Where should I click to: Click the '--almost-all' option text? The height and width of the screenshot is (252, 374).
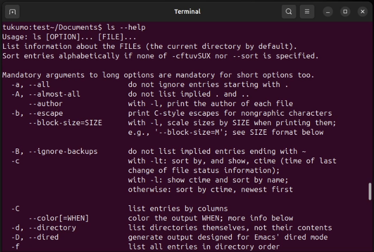pos(54,94)
